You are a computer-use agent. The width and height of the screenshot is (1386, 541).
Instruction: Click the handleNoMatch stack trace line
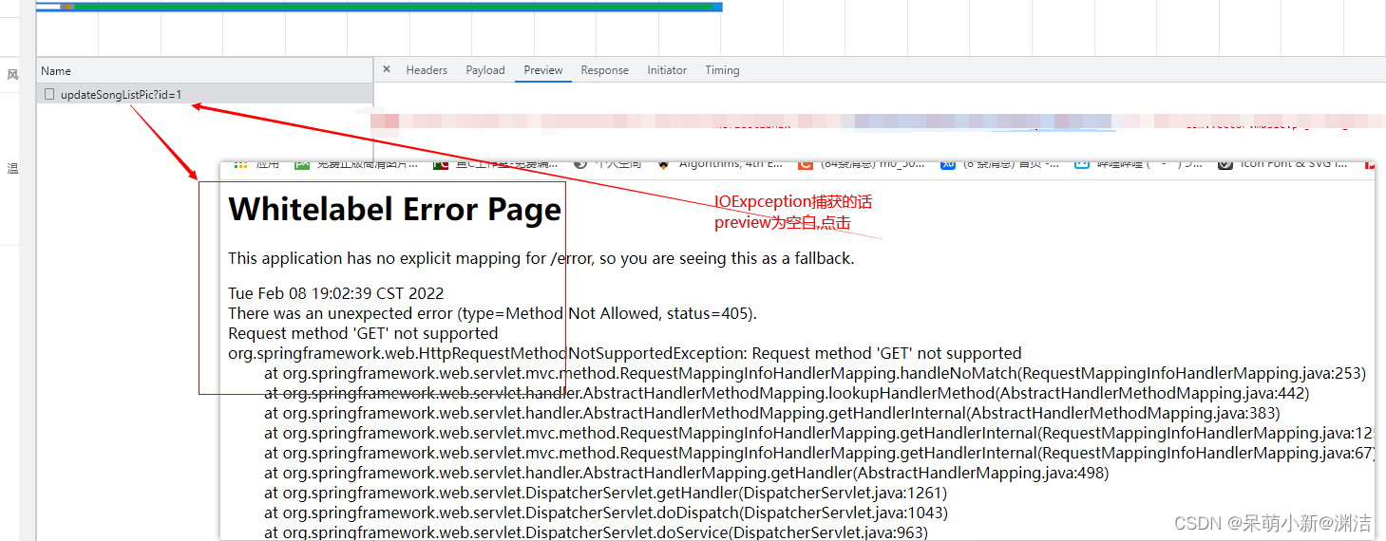click(815, 373)
